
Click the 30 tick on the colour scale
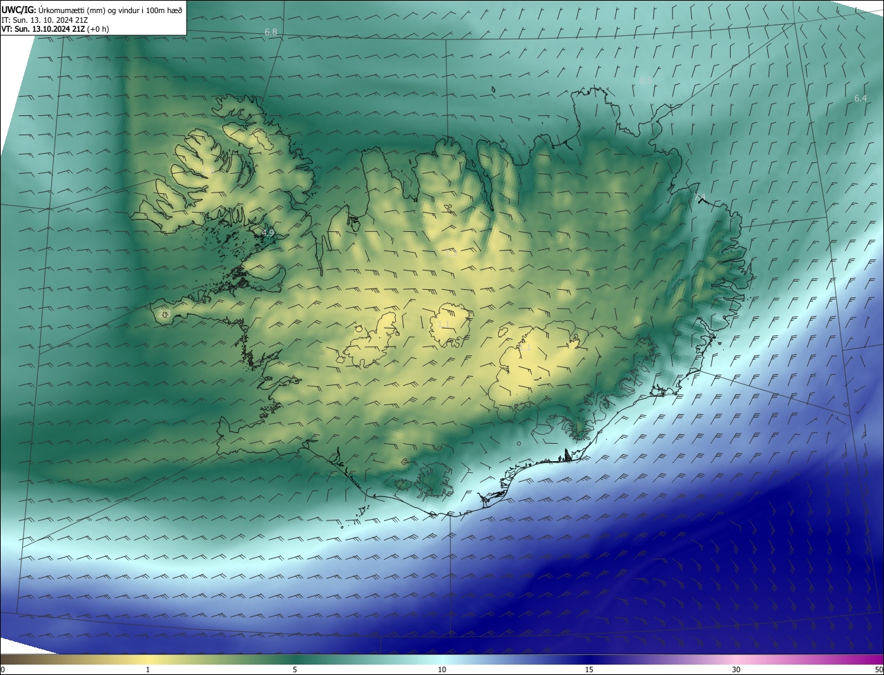[736, 670]
